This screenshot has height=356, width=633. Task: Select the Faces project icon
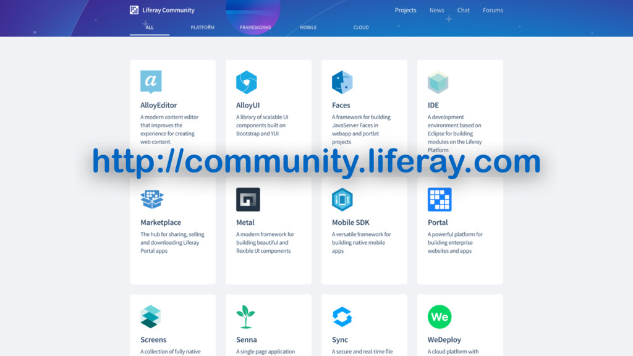click(342, 82)
